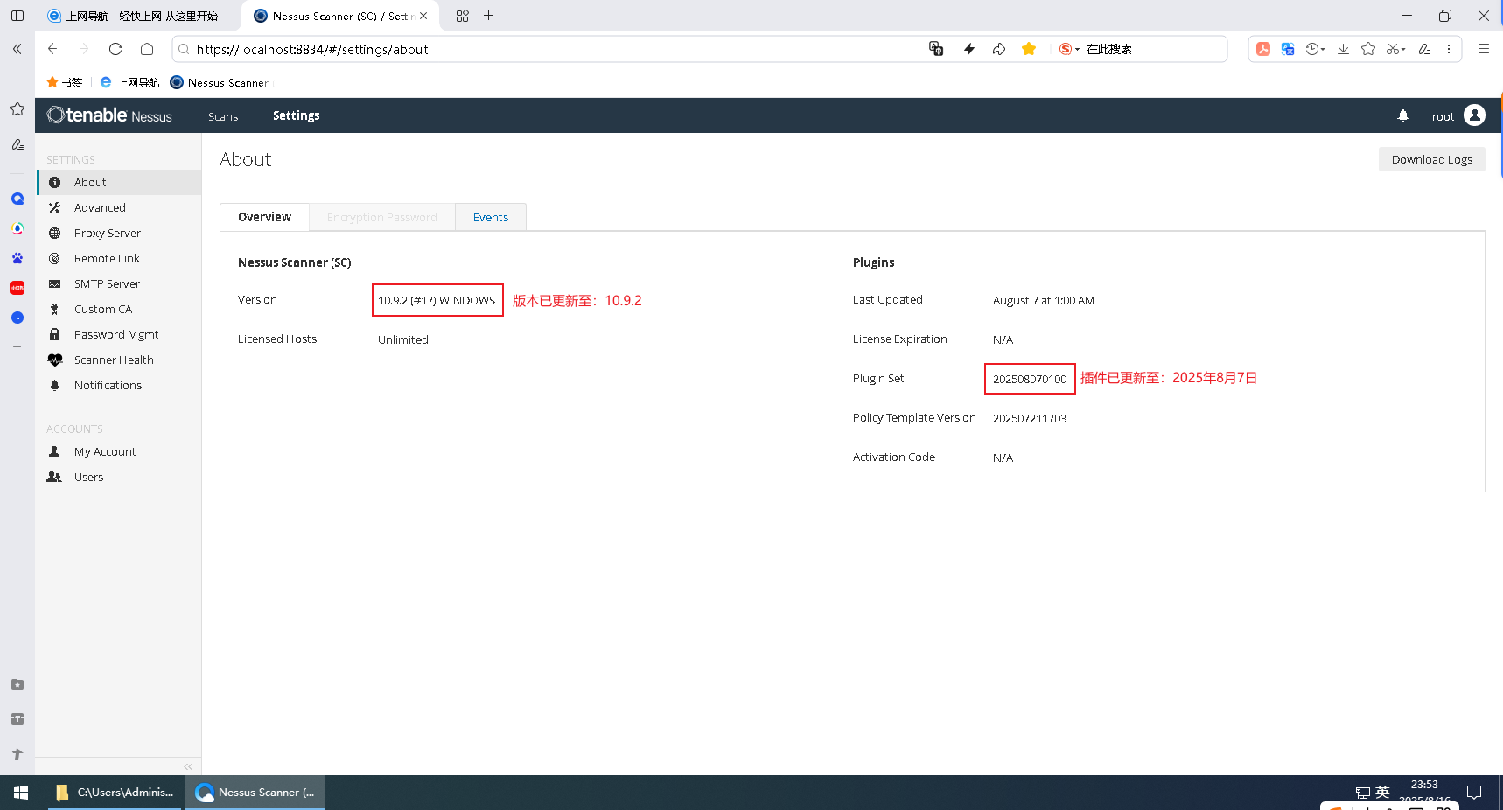The width and height of the screenshot is (1503, 810).
Task: Open the history clock dropdown
Action: click(1315, 49)
